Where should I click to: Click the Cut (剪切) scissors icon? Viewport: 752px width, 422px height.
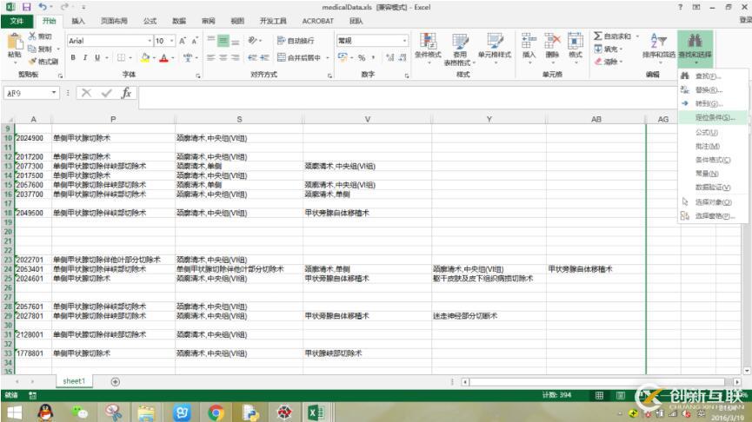33,36
